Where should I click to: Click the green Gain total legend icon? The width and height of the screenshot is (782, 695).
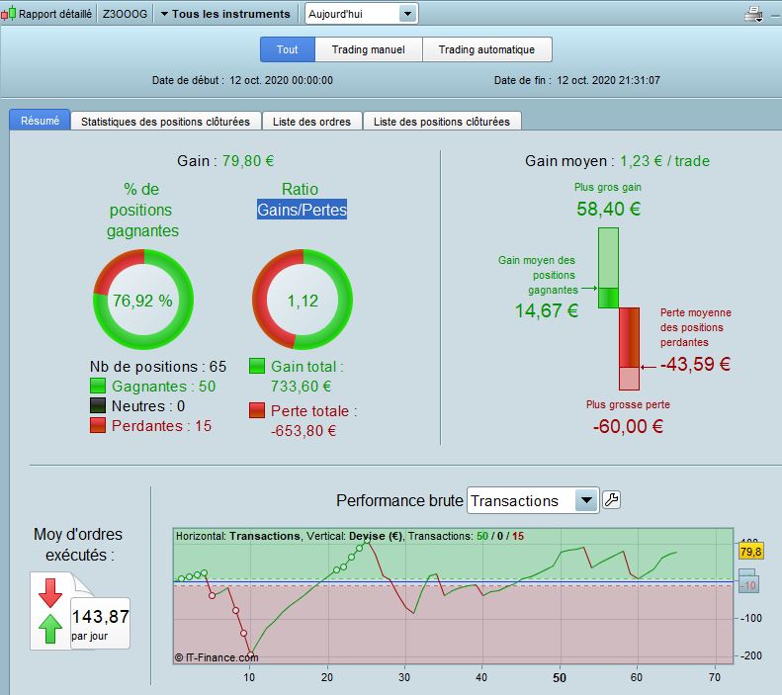click(257, 367)
